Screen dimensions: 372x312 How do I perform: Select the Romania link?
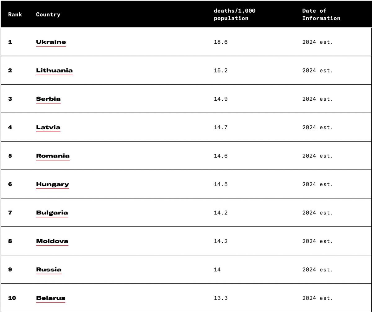(x=53, y=156)
